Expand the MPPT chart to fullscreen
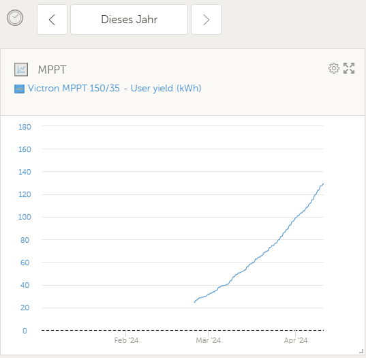 coord(349,68)
